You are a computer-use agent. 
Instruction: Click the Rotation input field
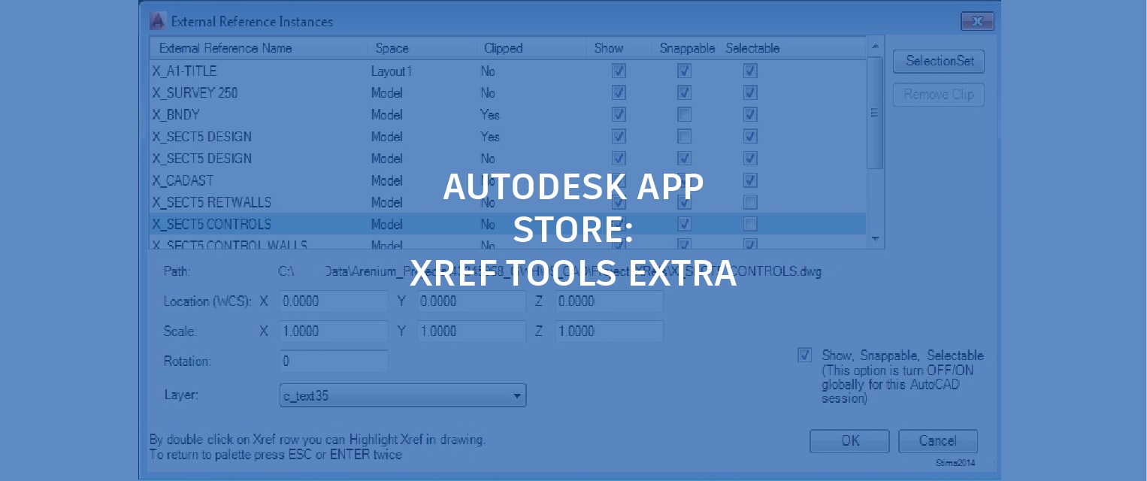[x=334, y=362]
